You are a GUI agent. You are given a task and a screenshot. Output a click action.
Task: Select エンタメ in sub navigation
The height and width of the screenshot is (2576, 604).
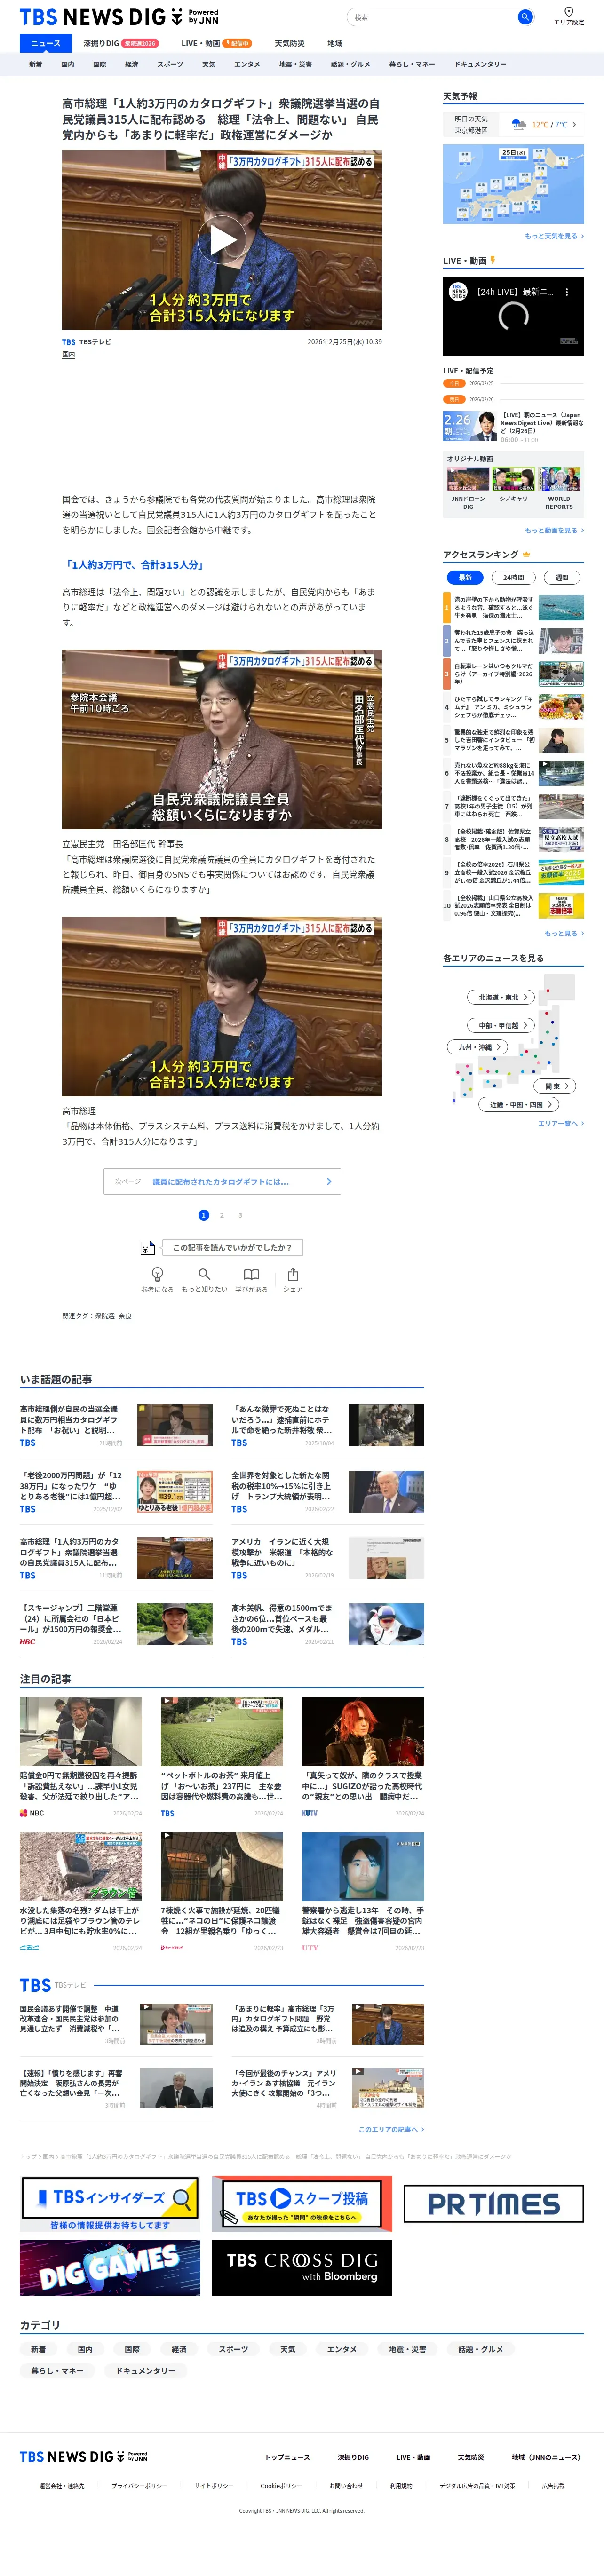[246, 64]
